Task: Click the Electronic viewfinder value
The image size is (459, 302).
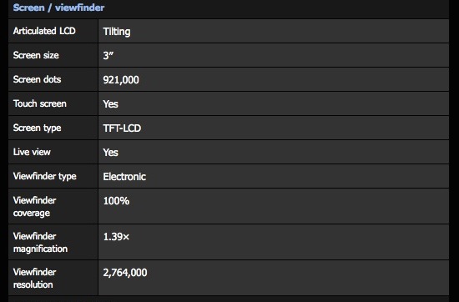Action: 124,177
